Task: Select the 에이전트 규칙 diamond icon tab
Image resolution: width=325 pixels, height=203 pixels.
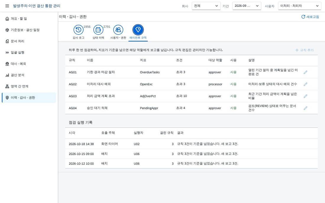Action: (138, 30)
